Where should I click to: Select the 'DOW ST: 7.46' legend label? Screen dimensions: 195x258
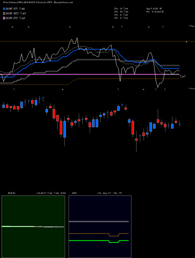click(15, 9)
